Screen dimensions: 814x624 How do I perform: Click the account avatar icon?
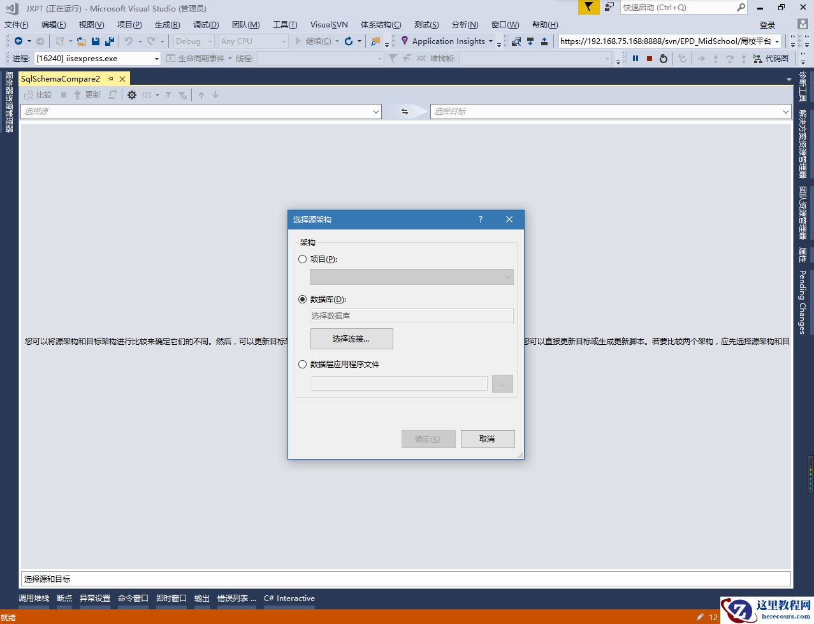click(803, 24)
